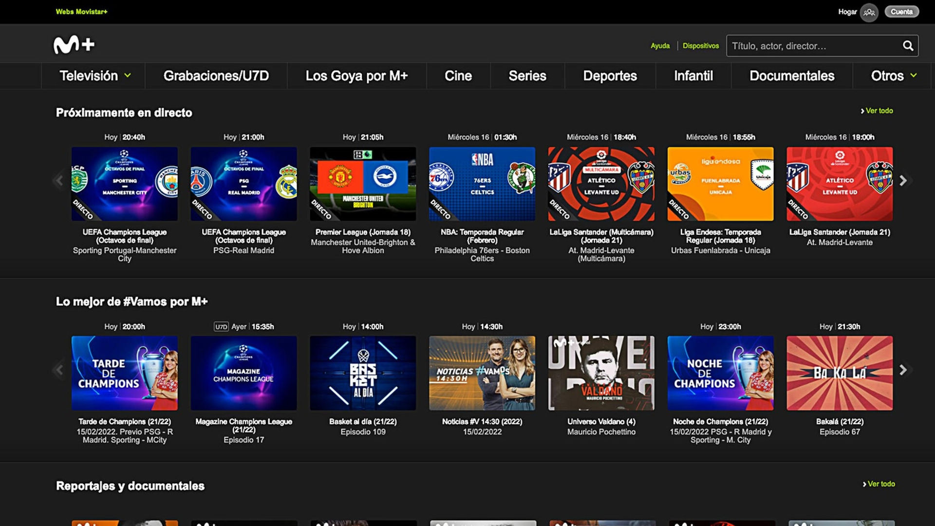Image resolution: width=935 pixels, height=526 pixels.
Task: Click 'Bakalá (21/22)' title
Action: pyautogui.click(x=840, y=422)
